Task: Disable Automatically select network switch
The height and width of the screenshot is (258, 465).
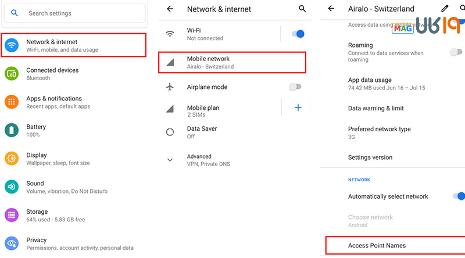Action: pyautogui.click(x=458, y=196)
